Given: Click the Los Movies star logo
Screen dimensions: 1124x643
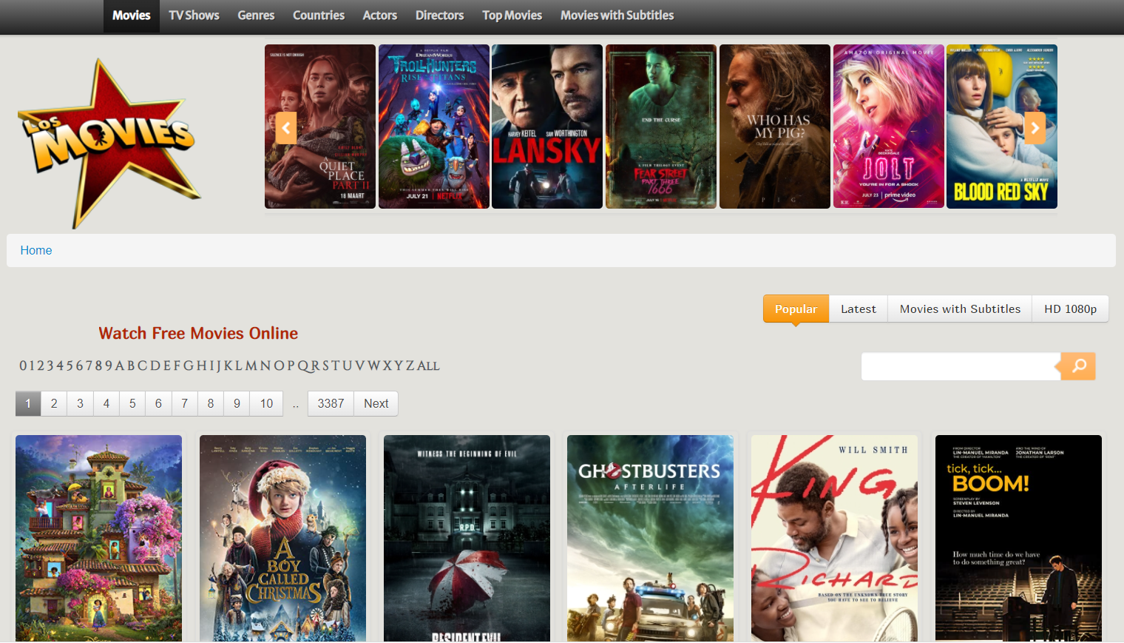Looking at the screenshot, I should click(x=109, y=143).
